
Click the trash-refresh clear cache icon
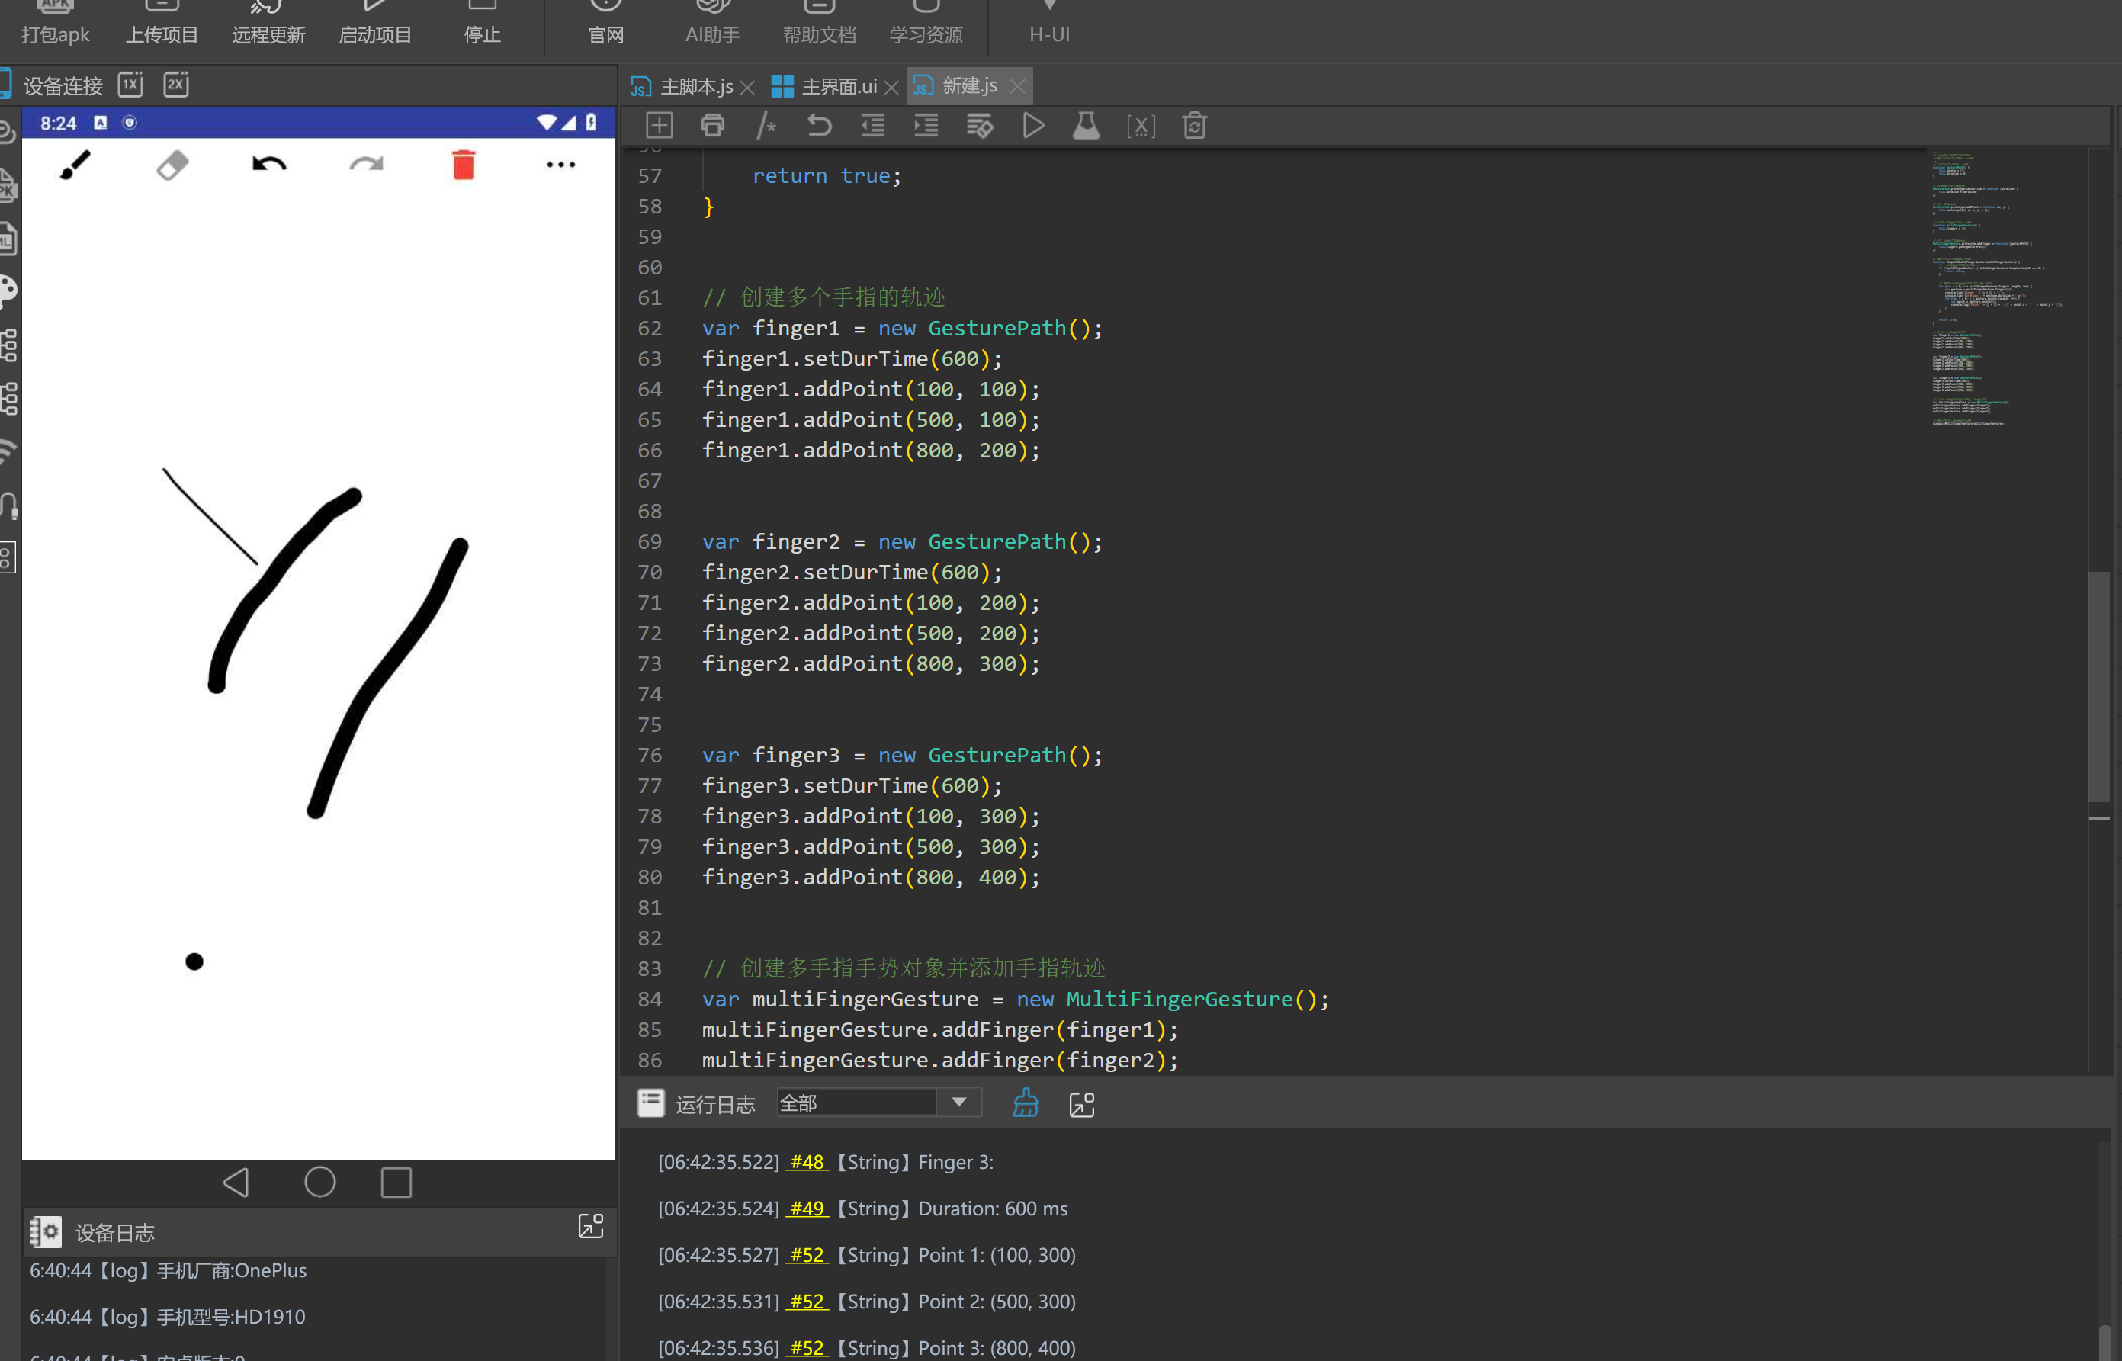click(x=1195, y=126)
